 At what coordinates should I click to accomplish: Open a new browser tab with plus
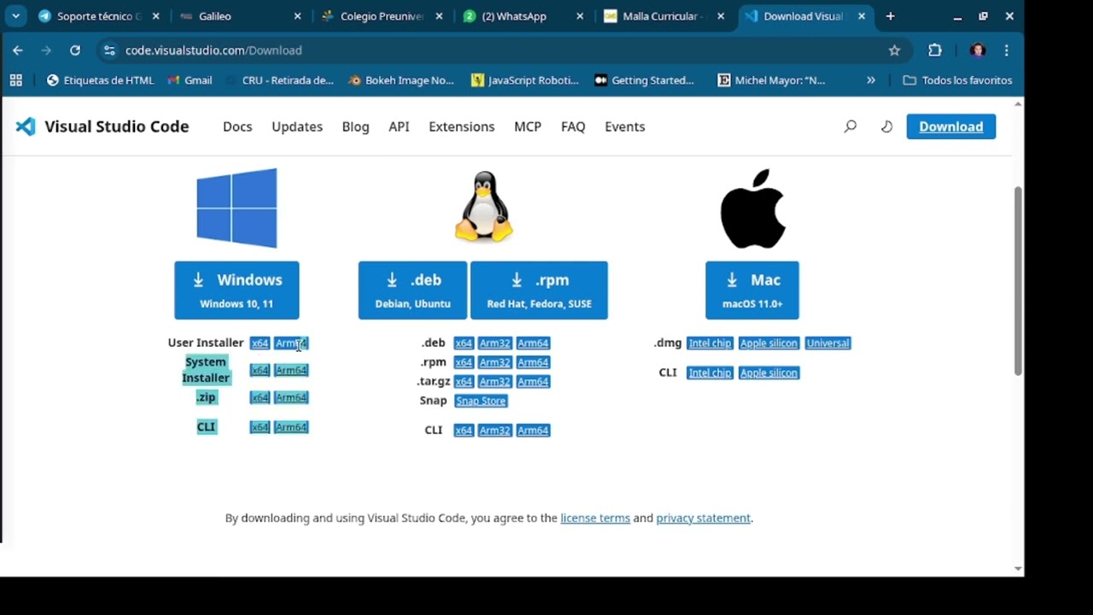[x=890, y=16]
